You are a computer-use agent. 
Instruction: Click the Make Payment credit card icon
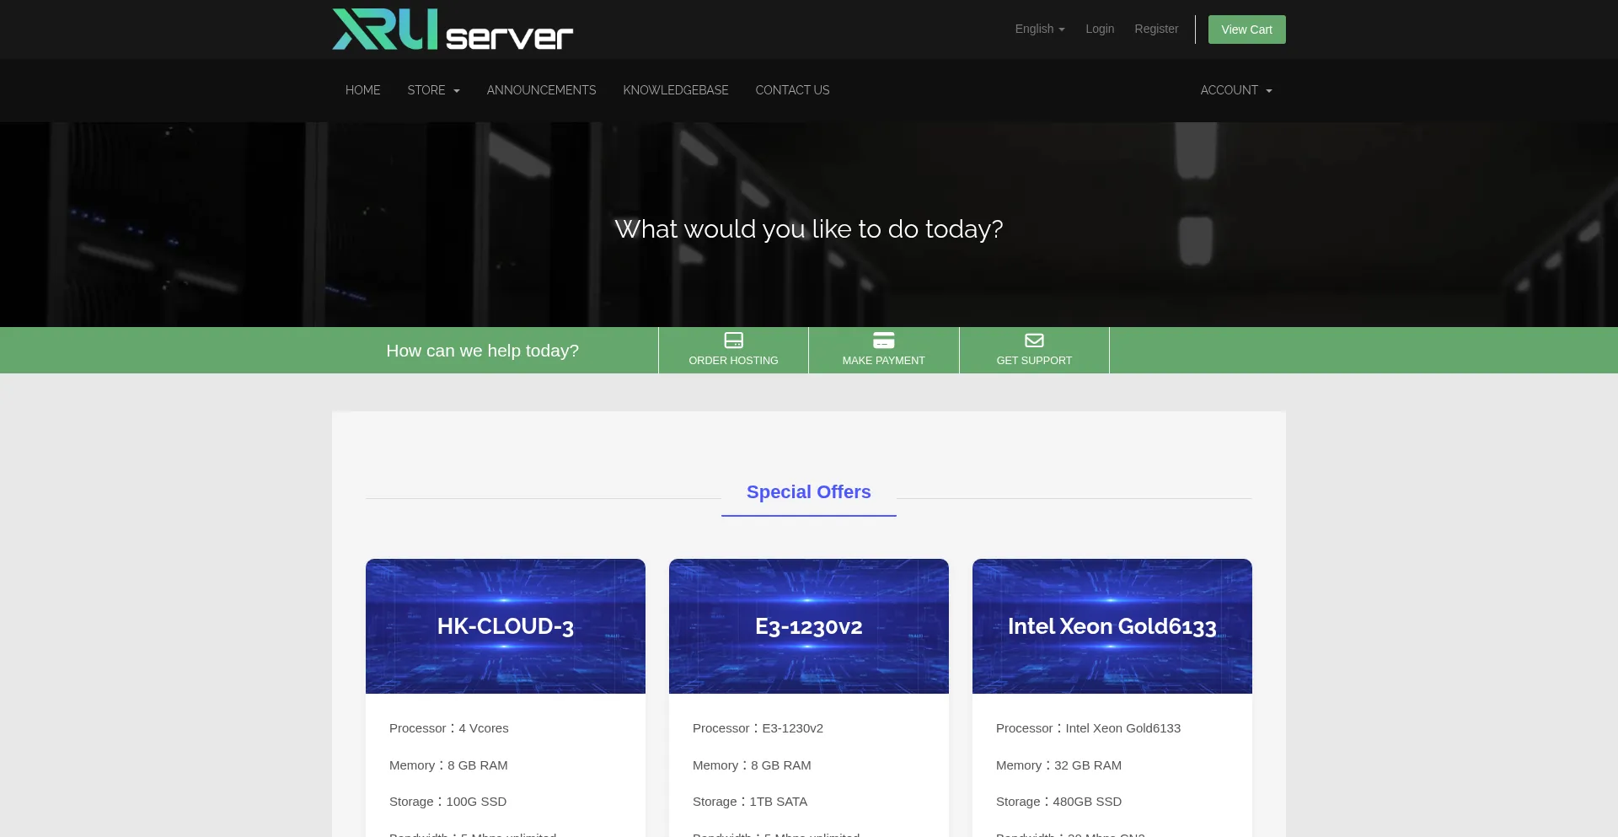(883, 341)
